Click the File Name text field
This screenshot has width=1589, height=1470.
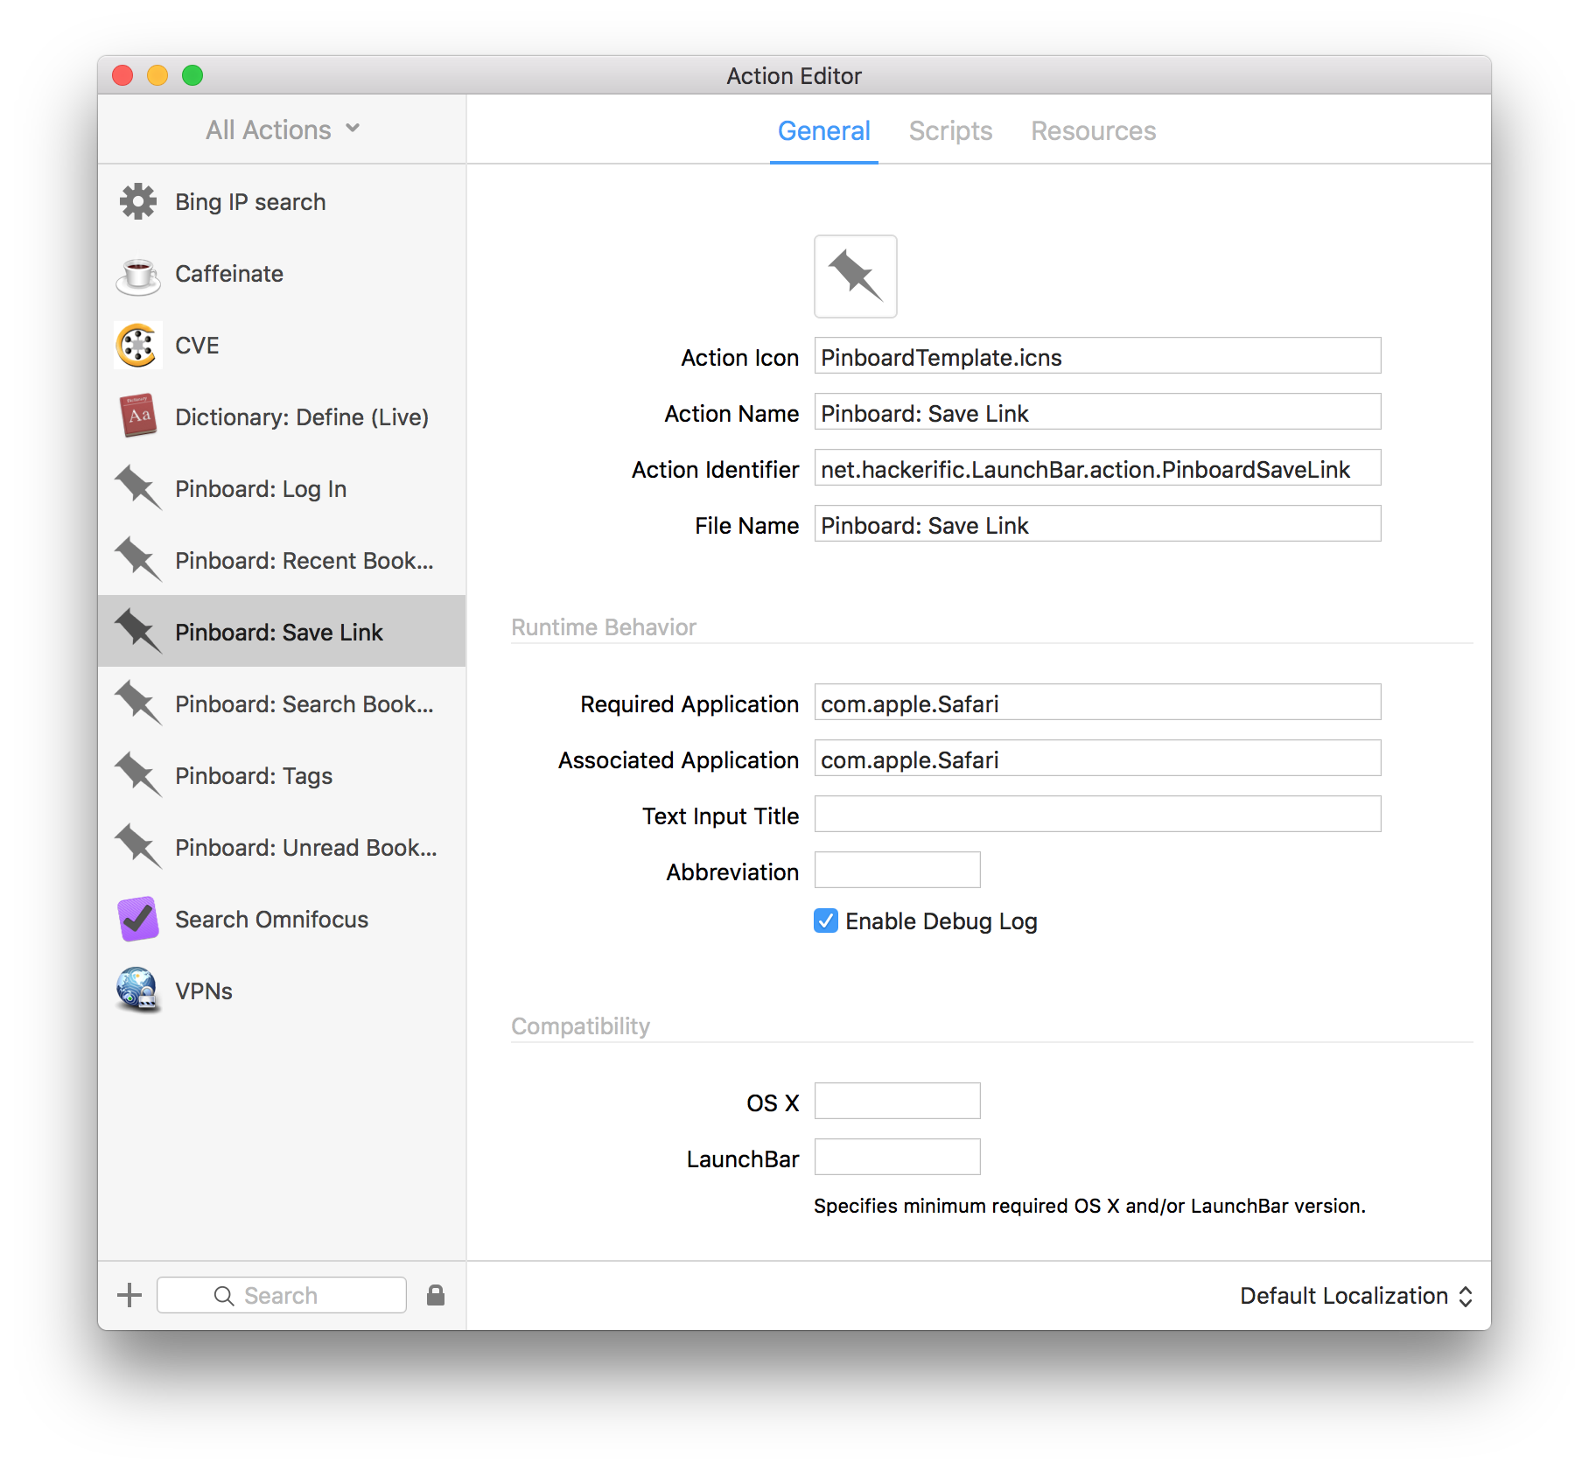(x=1097, y=524)
